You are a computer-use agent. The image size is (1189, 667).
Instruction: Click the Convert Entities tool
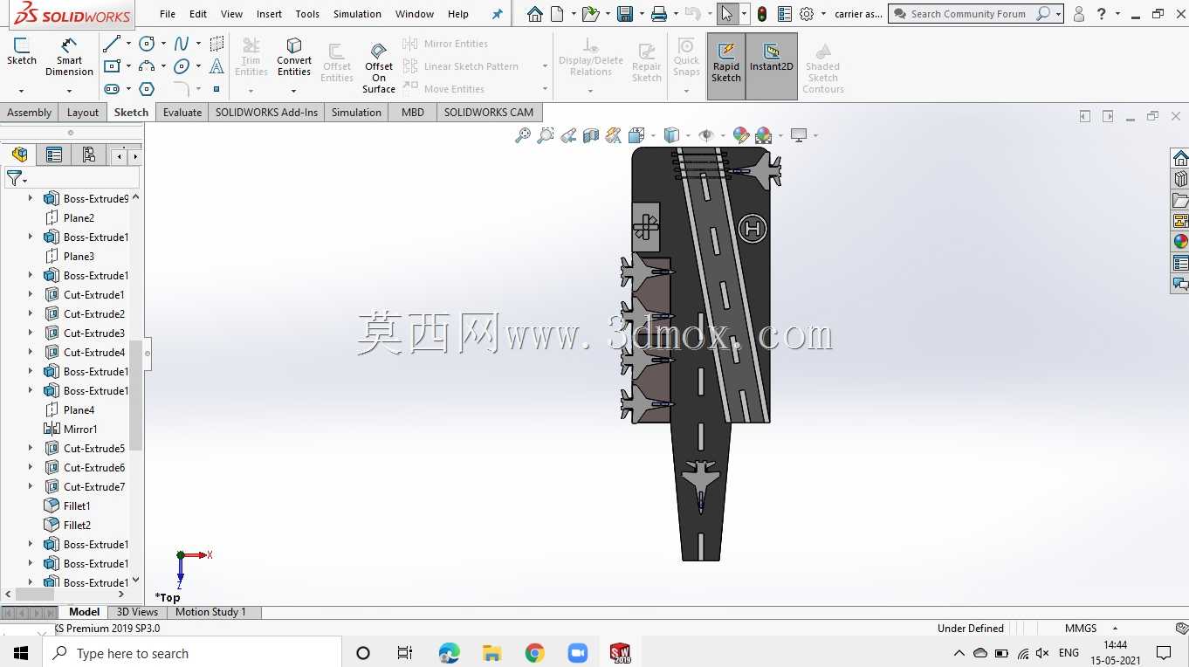coord(294,57)
